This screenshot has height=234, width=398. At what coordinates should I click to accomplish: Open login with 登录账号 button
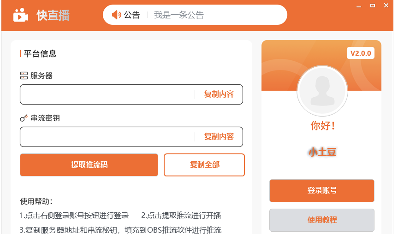tap(322, 191)
